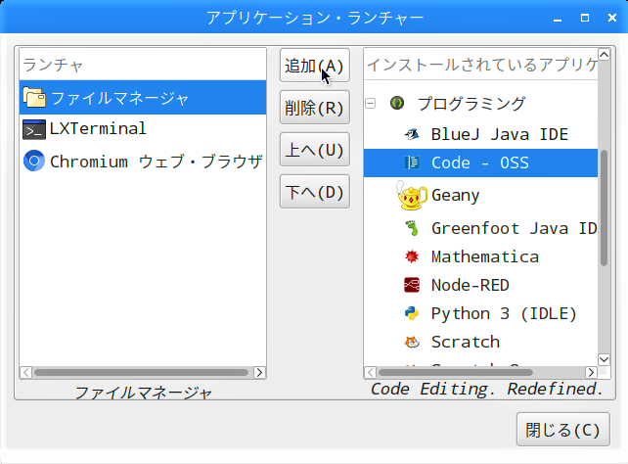The height and width of the screenshot is (464, 628).
Task: Click launcher list horizontal scrollbar thumb
Action: pyautogui.click(x=142, y=372)
